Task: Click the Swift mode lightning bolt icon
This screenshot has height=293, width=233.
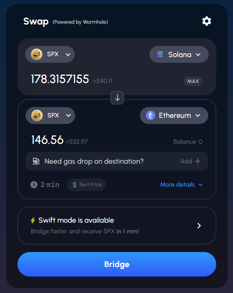Action: [x=33, y=220]
